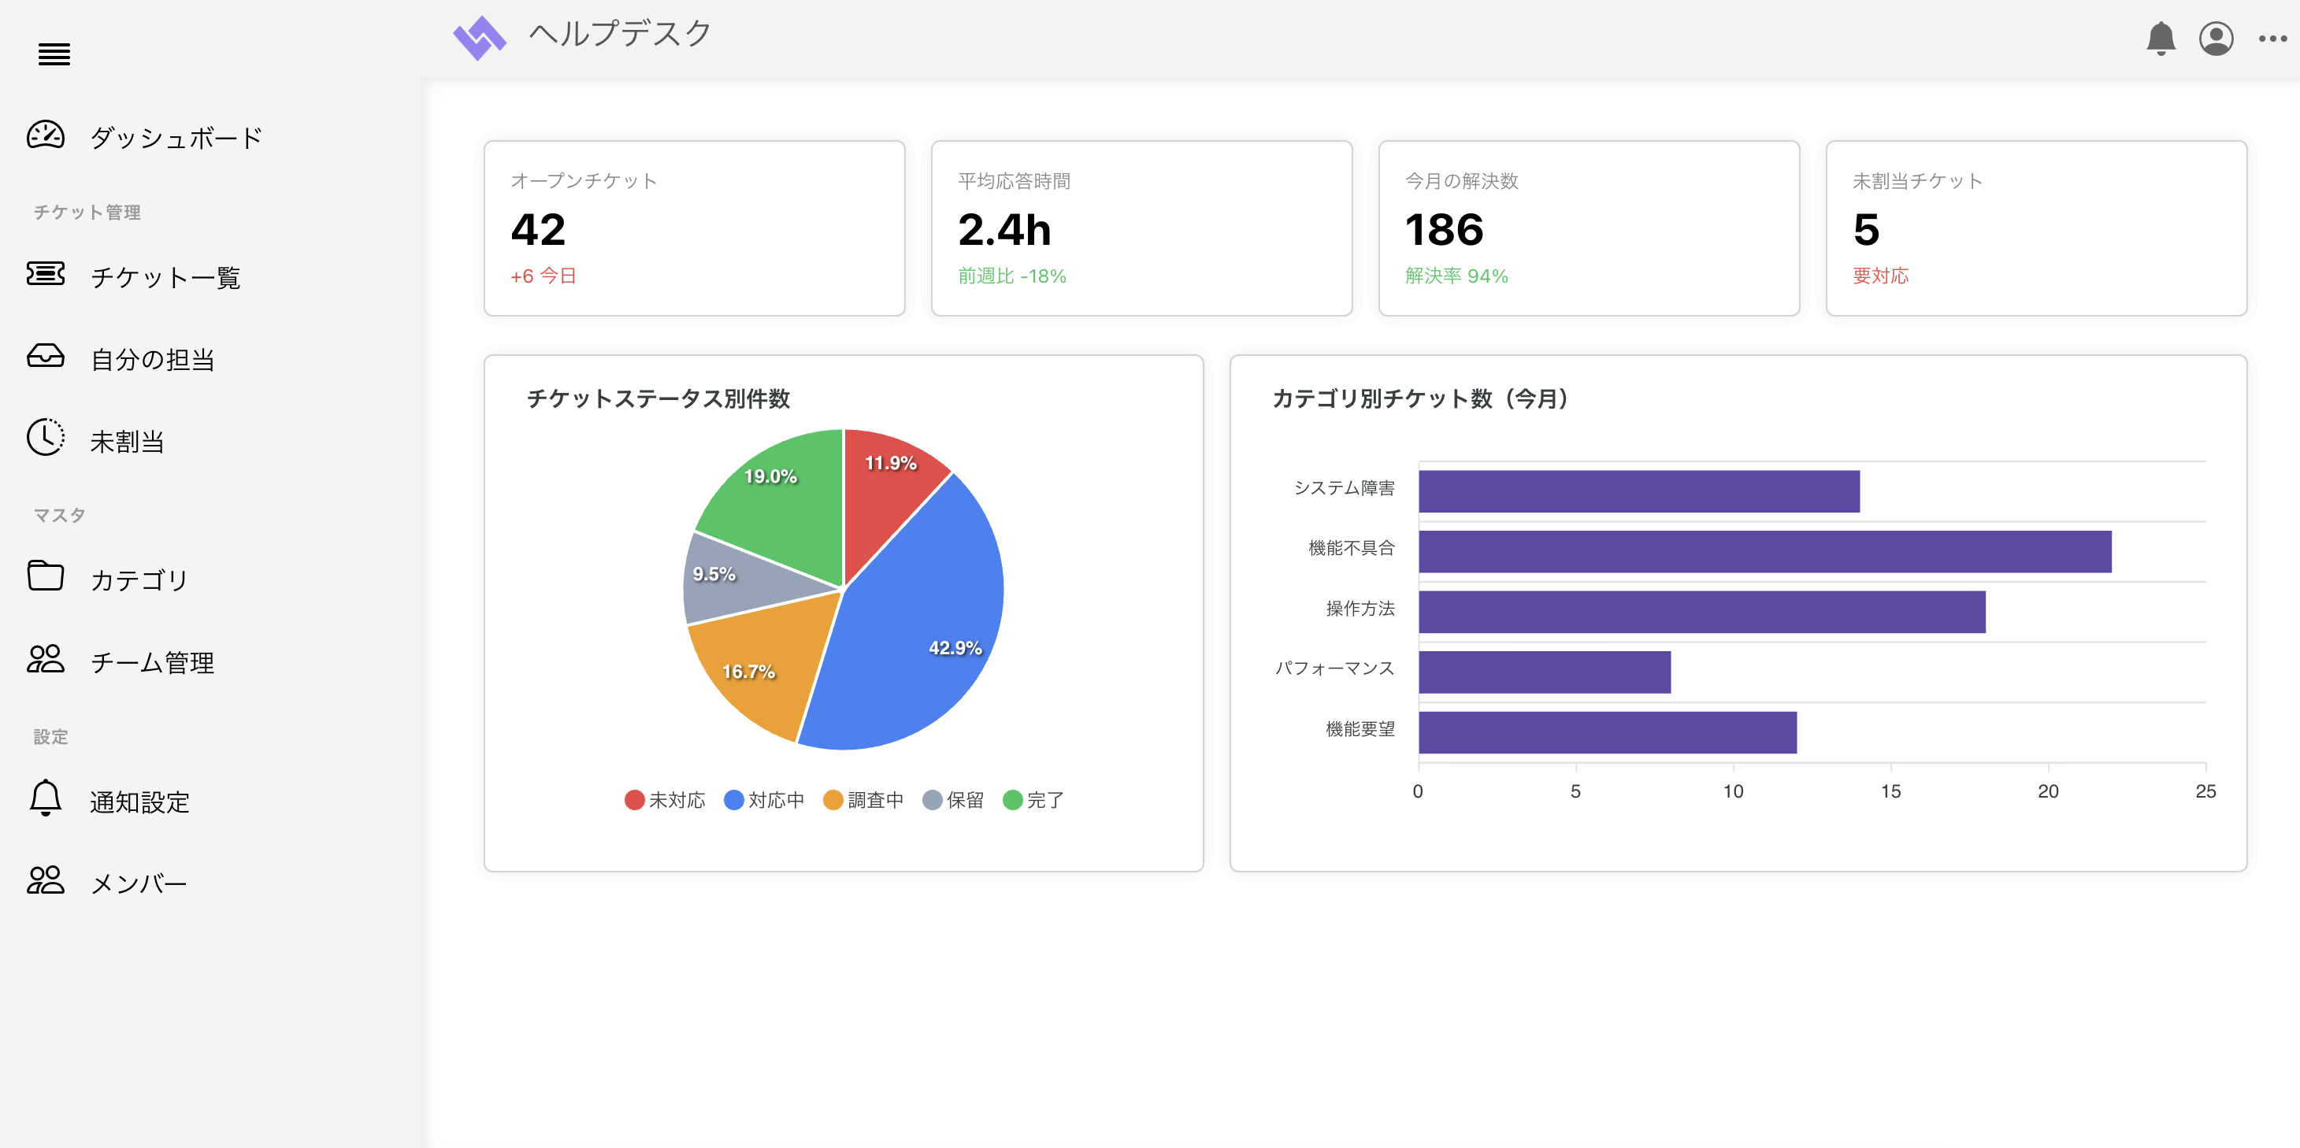Click the ヘルプデスク purple logo

tap(480, 39)
